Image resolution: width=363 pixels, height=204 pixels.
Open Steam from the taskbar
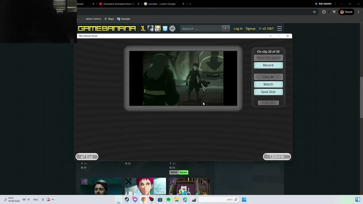tap(127, 200)
